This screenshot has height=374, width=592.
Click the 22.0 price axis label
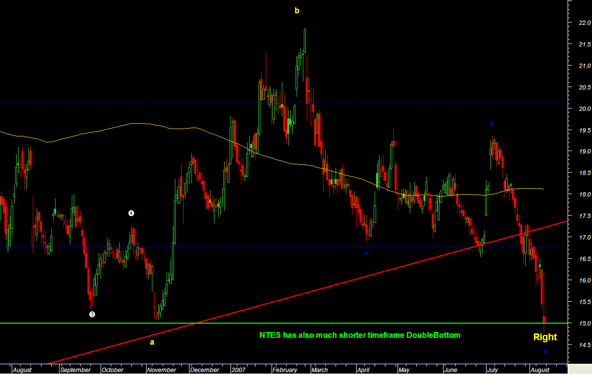(585, 22)
